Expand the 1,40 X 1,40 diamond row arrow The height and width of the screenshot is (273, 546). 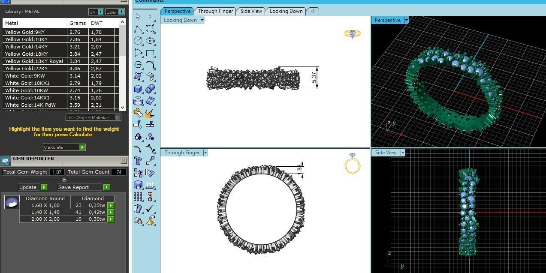click(111, 212)
